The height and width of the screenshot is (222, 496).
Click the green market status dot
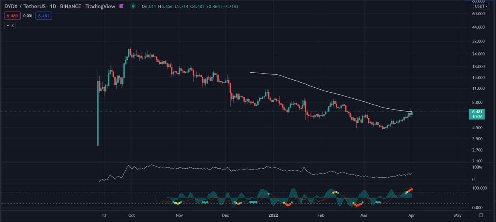[x=133, y=7]
